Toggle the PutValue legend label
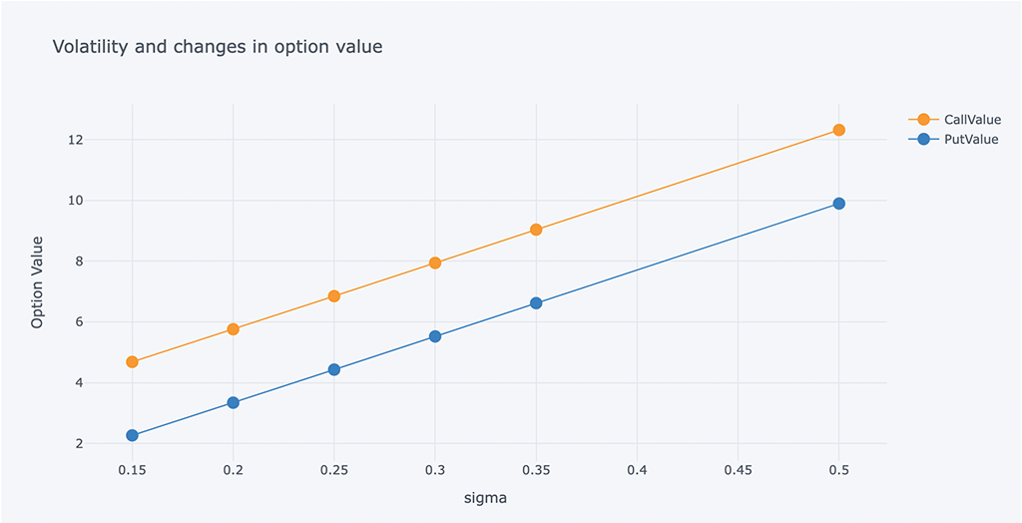The height and width of the screenshot is (523, 1022). point(970,140)
